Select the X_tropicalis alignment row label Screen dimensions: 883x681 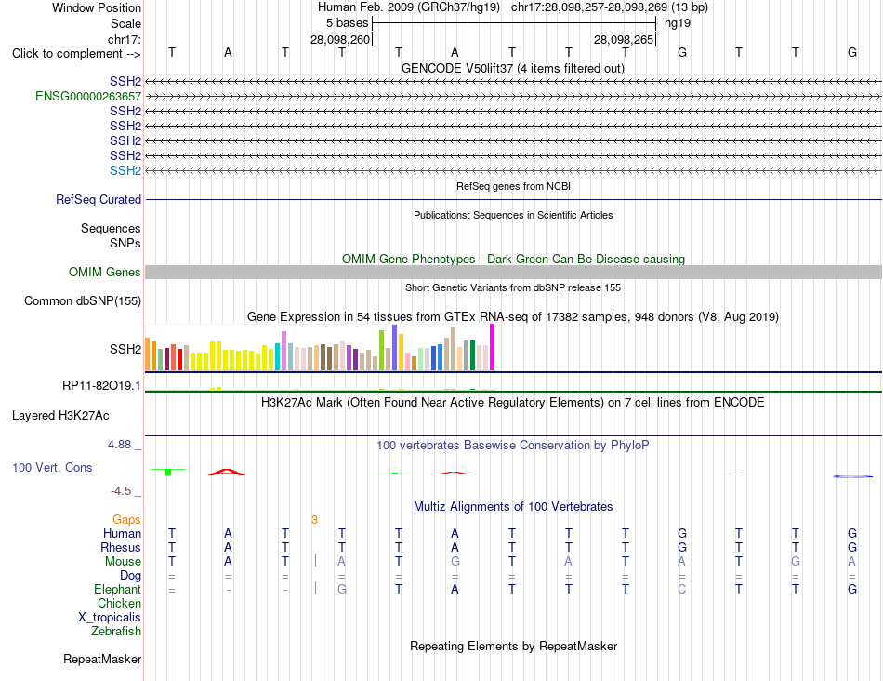(110, 618)
